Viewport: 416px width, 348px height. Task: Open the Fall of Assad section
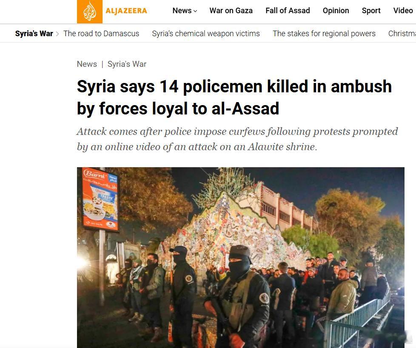[288, 11]
